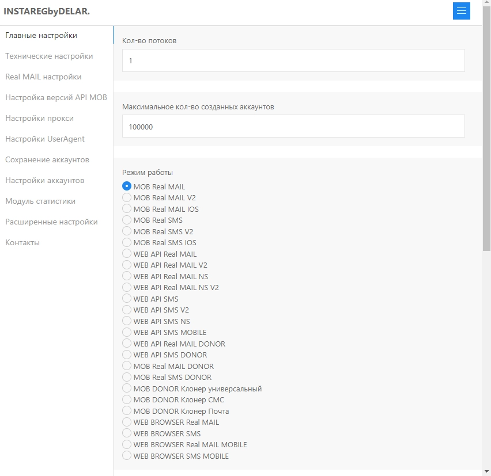Click the hamburger menu icon
Image resolution: width=491 pixels, height=476 pixels.
pyautogui.click(x=461, y=12)
